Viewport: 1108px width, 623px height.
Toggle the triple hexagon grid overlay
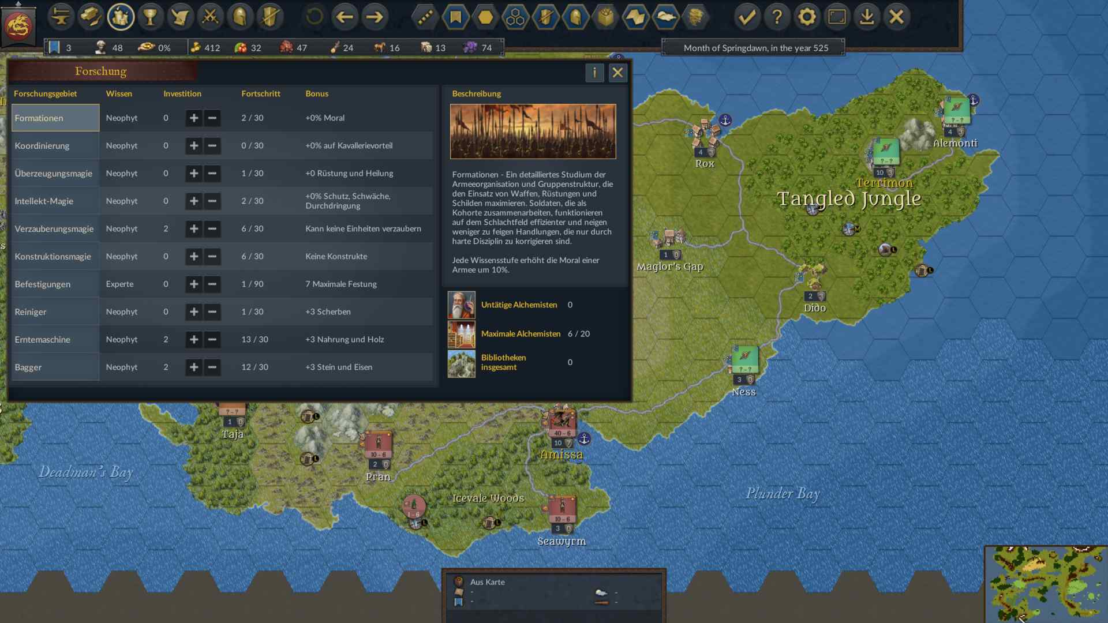515,17
